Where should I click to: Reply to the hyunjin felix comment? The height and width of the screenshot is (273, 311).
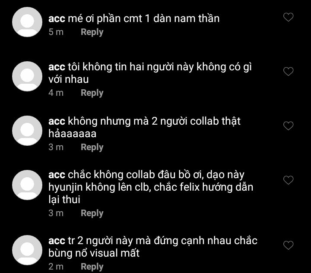click(92, 213)
